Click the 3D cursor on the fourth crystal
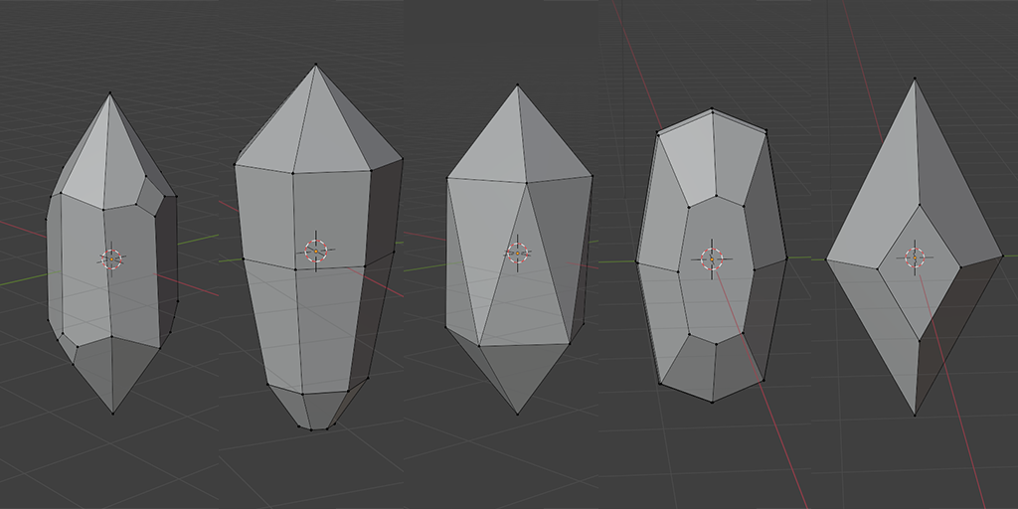Screen dimensions: 1018x509 tap(712, 259)
